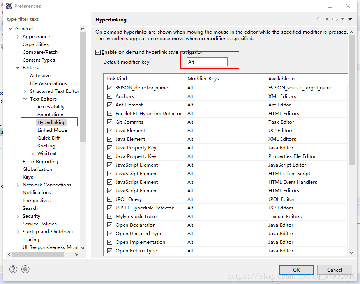
Task: Uncheck the Anchors link kind checkbox
Action: pyautogui.click(x=110, y=96)
